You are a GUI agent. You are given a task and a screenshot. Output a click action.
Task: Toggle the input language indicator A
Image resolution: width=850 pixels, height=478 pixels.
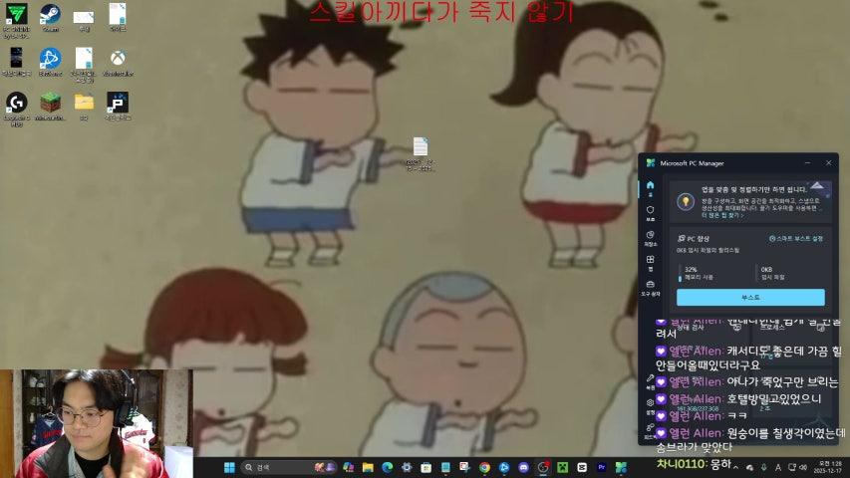pos(777,467)
